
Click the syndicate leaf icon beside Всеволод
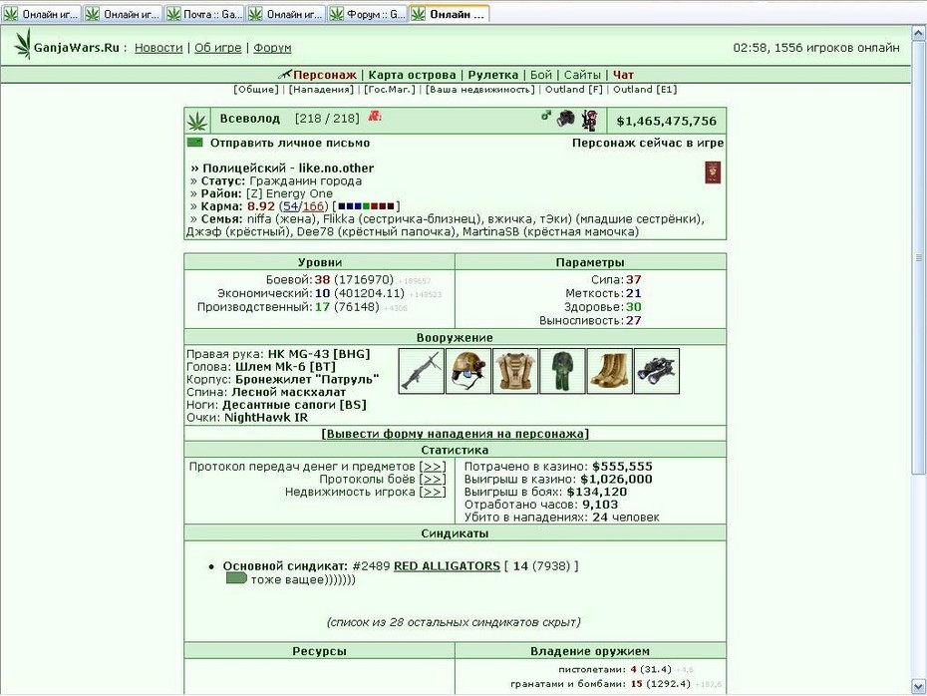coord(197,121)
